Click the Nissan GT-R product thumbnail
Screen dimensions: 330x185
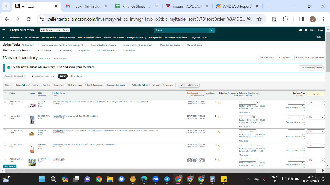(32, 105)
